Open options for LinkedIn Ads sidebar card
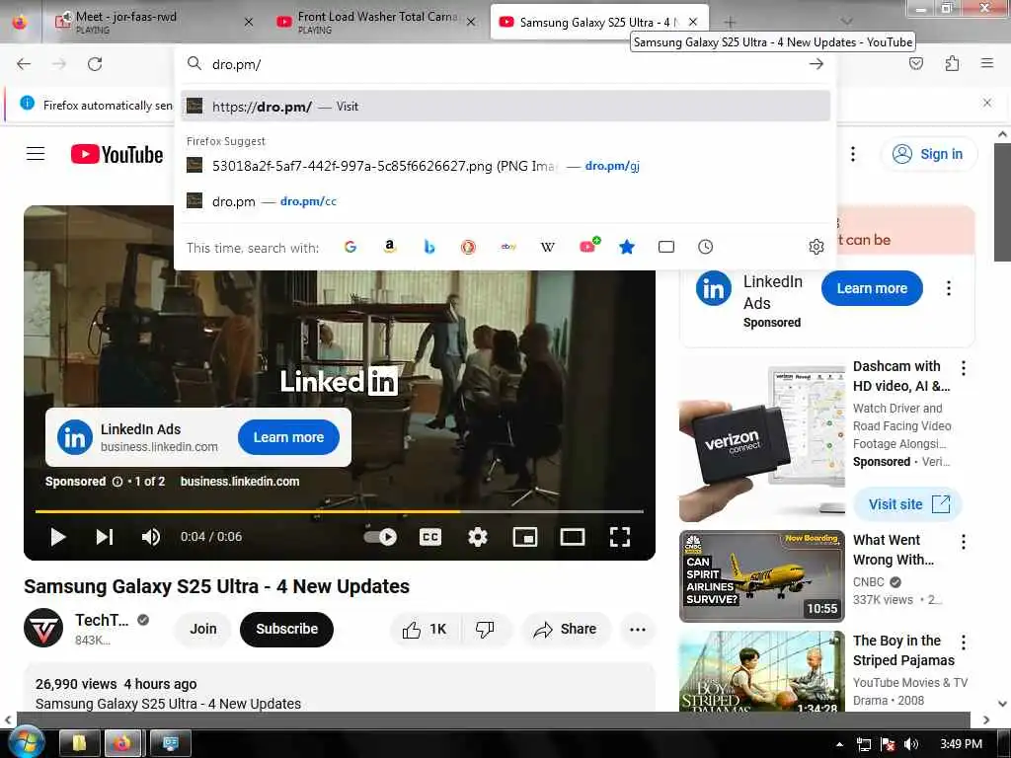Viewport: 1011px width, 758px height. click(949, 288)
